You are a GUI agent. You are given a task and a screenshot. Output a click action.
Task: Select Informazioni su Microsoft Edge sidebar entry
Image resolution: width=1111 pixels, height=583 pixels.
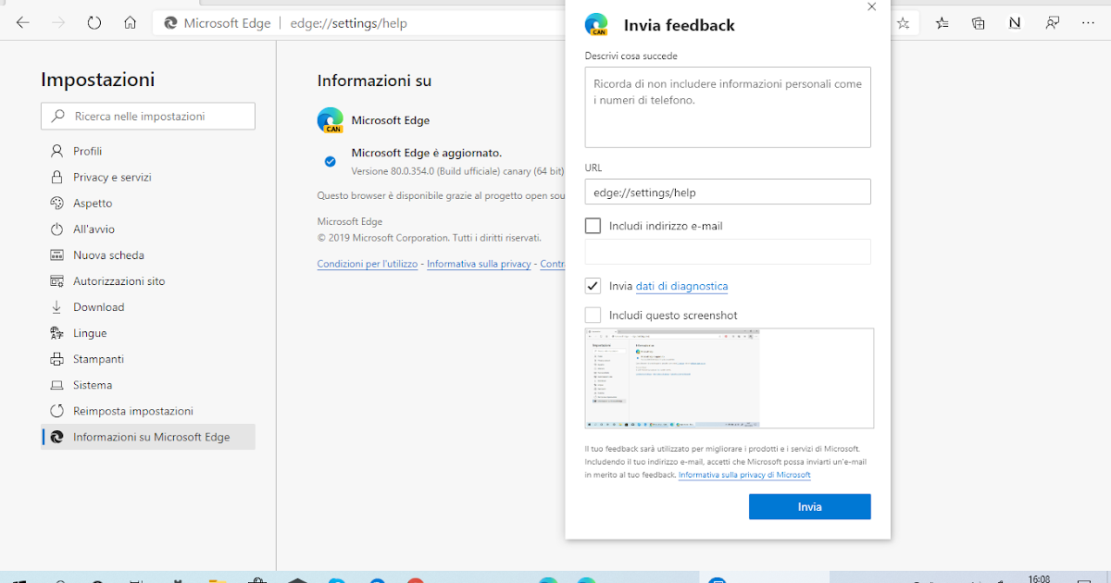(x=148, y=436)
